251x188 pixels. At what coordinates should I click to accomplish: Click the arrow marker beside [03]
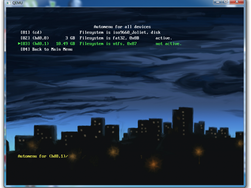[x=19, y=44]
